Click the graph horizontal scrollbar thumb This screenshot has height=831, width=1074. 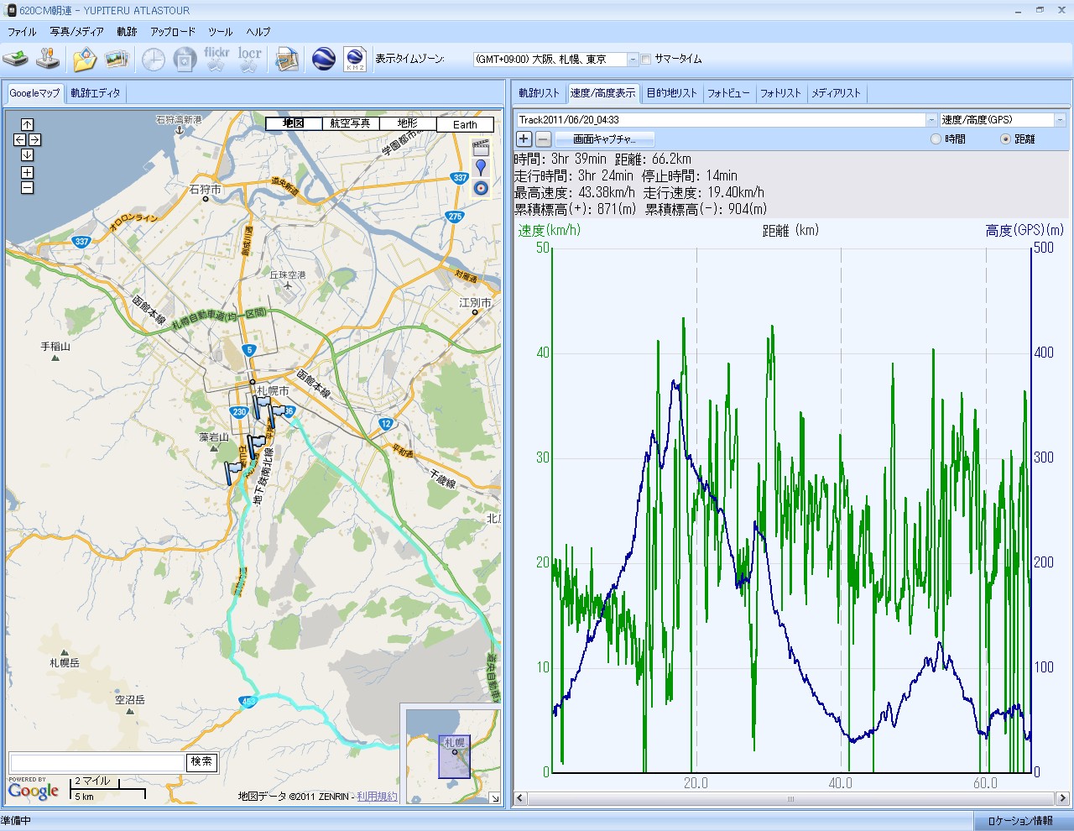pos(789,798)
